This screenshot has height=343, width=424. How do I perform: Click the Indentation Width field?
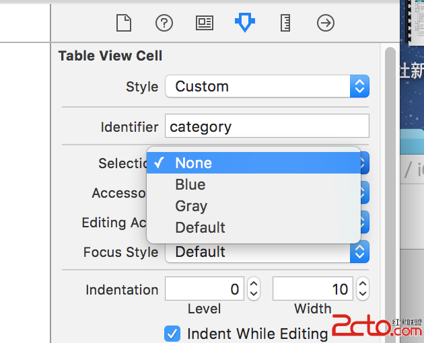click(312, 290)
